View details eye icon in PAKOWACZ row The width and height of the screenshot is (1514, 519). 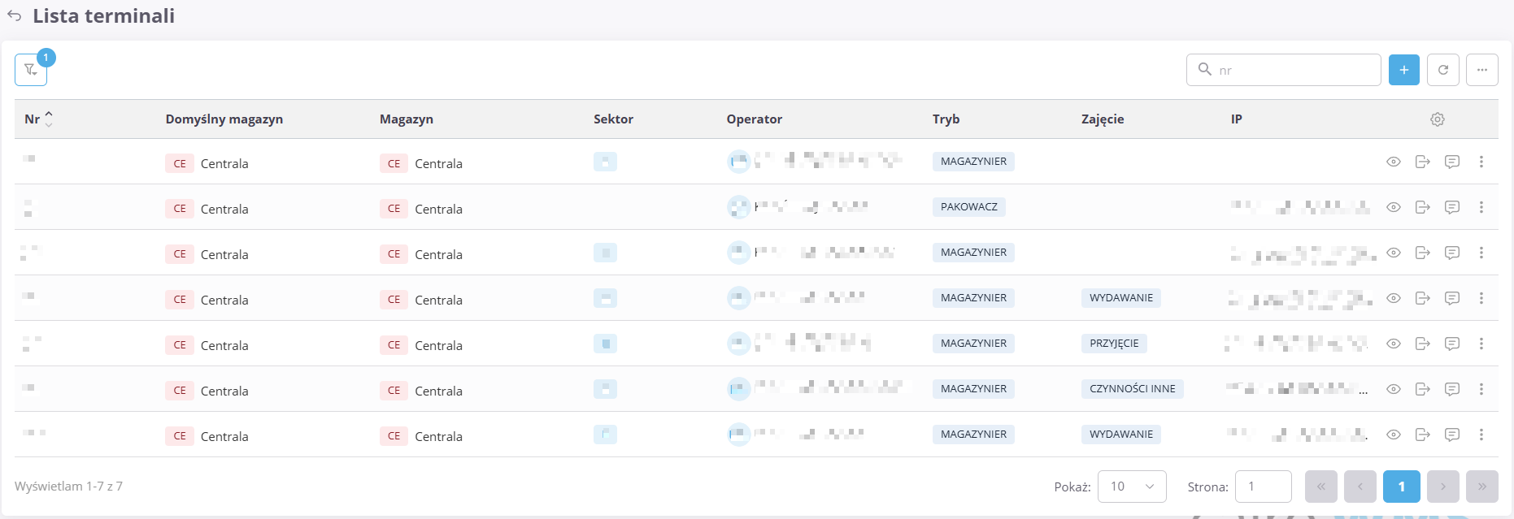tap(1394, 207)
